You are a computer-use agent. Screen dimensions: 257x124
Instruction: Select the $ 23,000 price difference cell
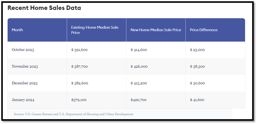point(197,50)
